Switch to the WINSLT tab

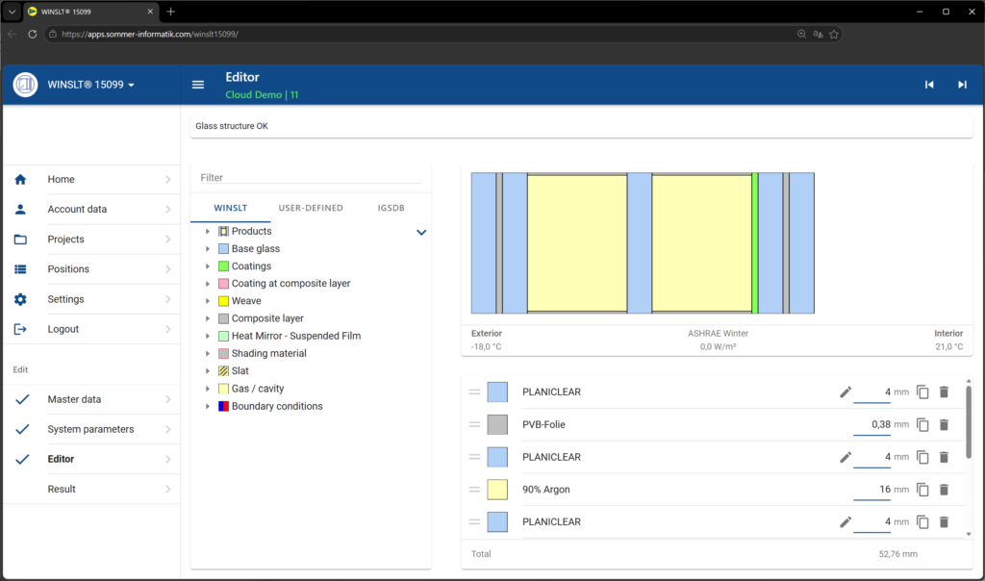pyautogui.click(x=231, y=208)
